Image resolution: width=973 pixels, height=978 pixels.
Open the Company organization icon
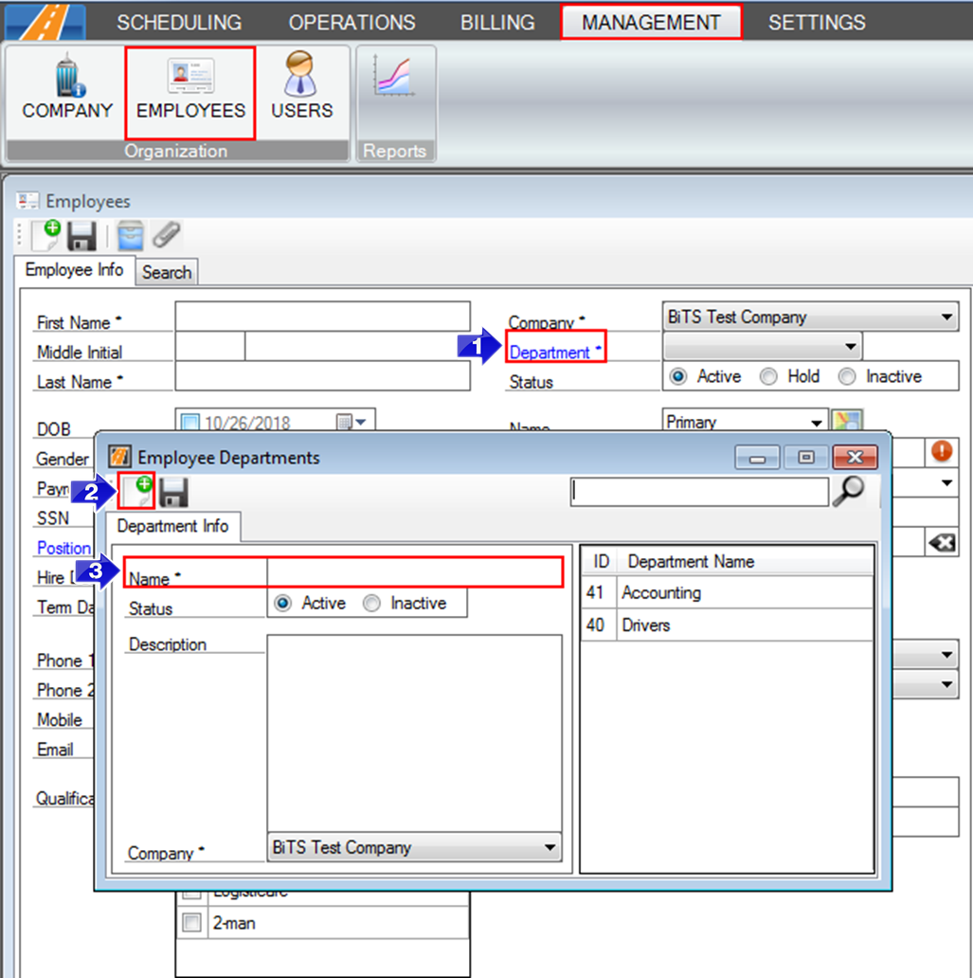[x=67, y=87]
